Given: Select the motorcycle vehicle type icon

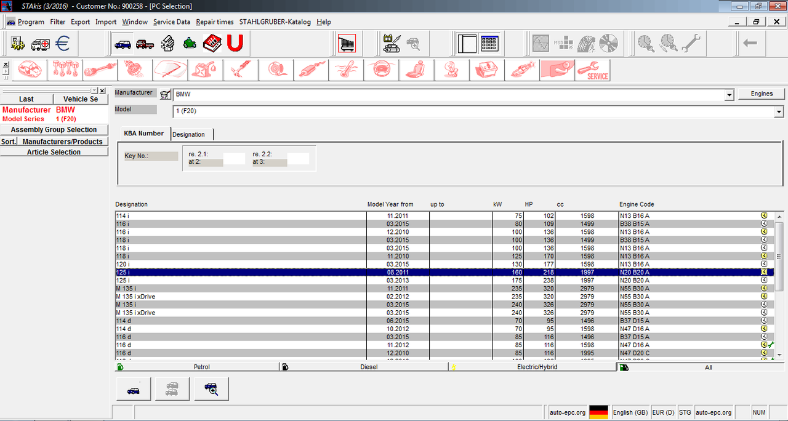Looking at the screenshot, I should point(190,44).
